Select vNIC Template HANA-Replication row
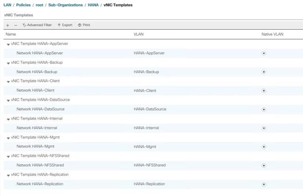 point(153,175)
